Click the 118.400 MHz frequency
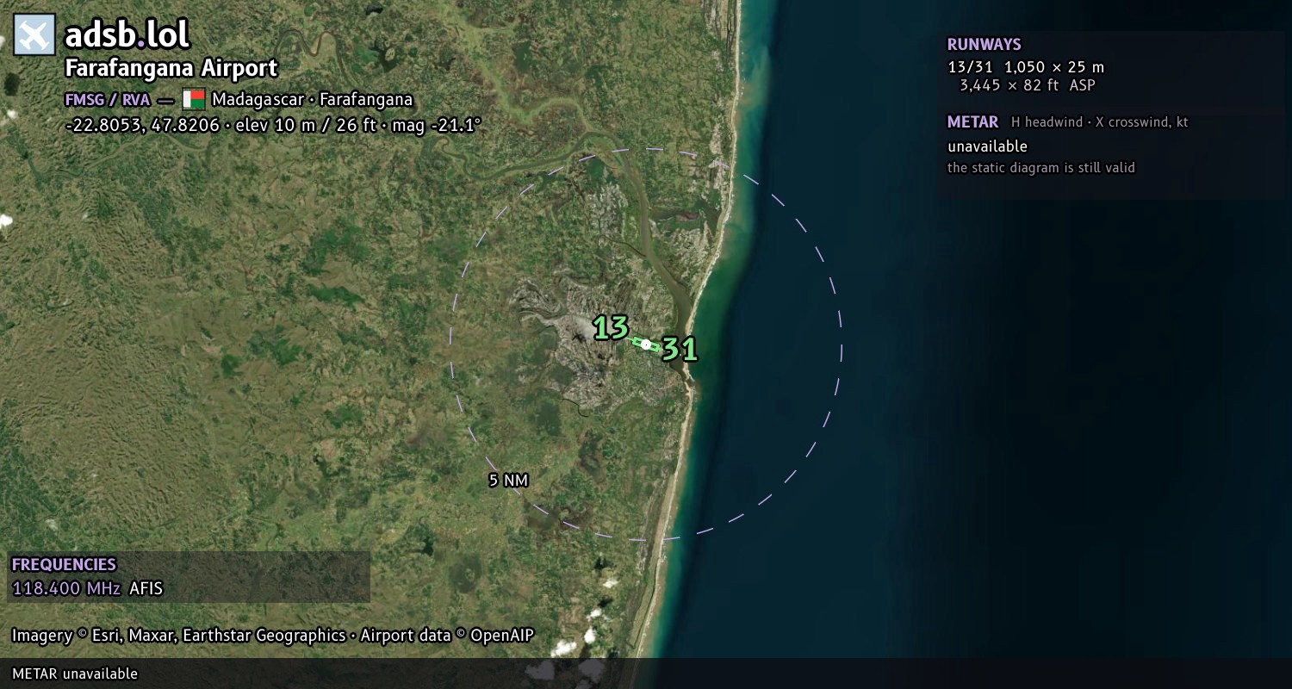1292x689 pixels. click(66, 589)
